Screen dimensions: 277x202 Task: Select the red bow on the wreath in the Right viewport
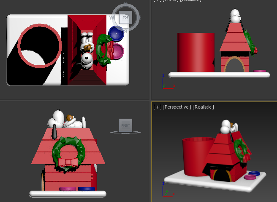click(x=68, y=162)
